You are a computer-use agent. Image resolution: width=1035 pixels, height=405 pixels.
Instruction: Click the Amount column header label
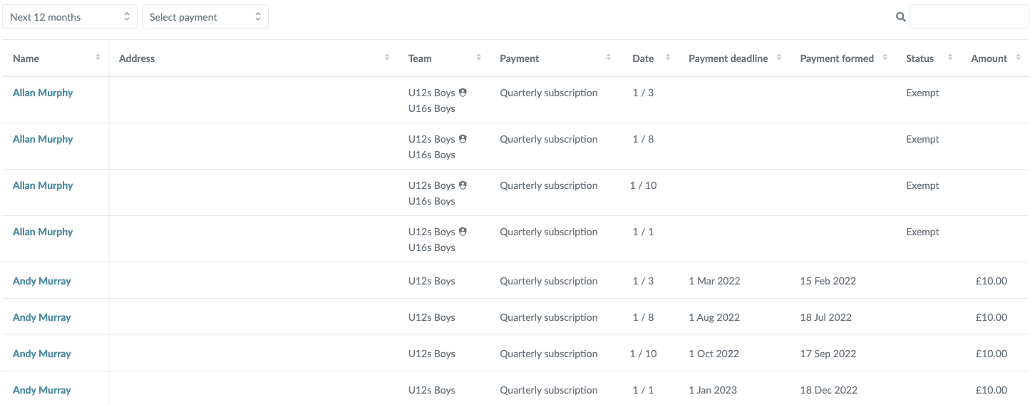pos(989,58)
